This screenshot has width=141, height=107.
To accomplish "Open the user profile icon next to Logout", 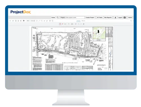I will tap(115, 17).
